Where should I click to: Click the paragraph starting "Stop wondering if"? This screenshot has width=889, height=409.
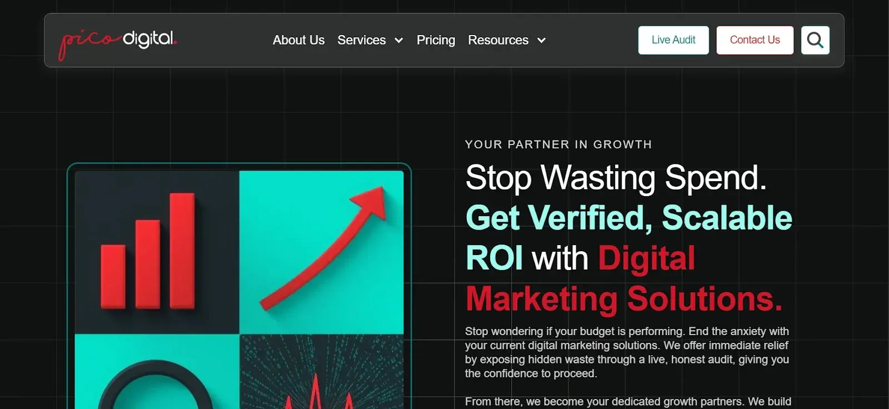coord(627,352)
